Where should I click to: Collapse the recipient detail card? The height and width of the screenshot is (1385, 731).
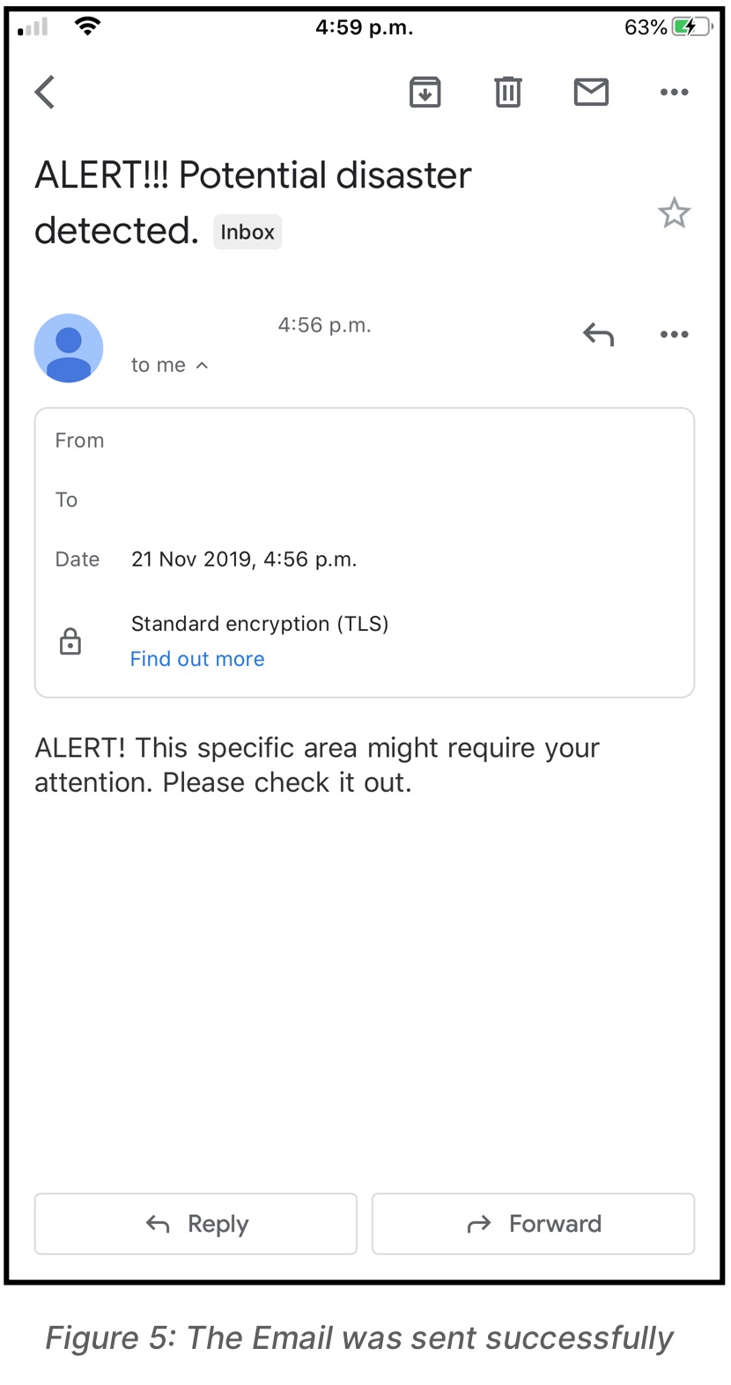(x=364, y=552)
